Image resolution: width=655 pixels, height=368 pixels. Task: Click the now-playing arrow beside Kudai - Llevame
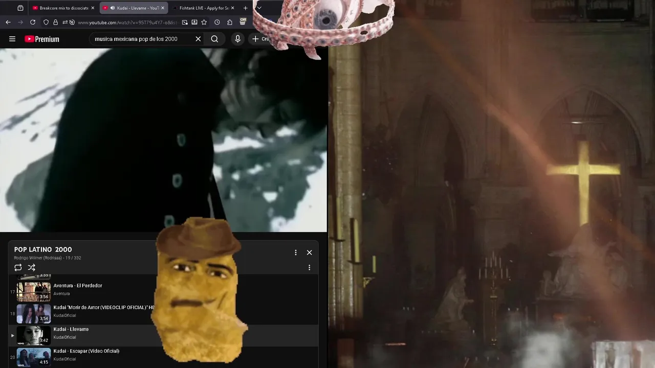[12, 335]
